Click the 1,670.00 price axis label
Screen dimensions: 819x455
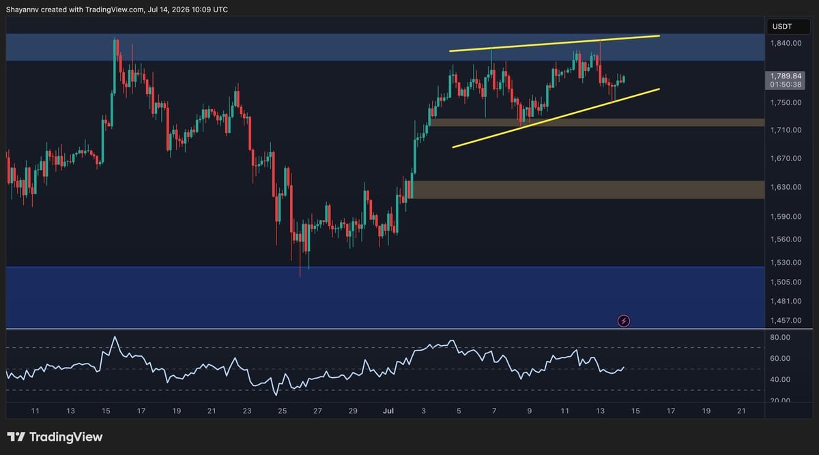tap(786, 158)
